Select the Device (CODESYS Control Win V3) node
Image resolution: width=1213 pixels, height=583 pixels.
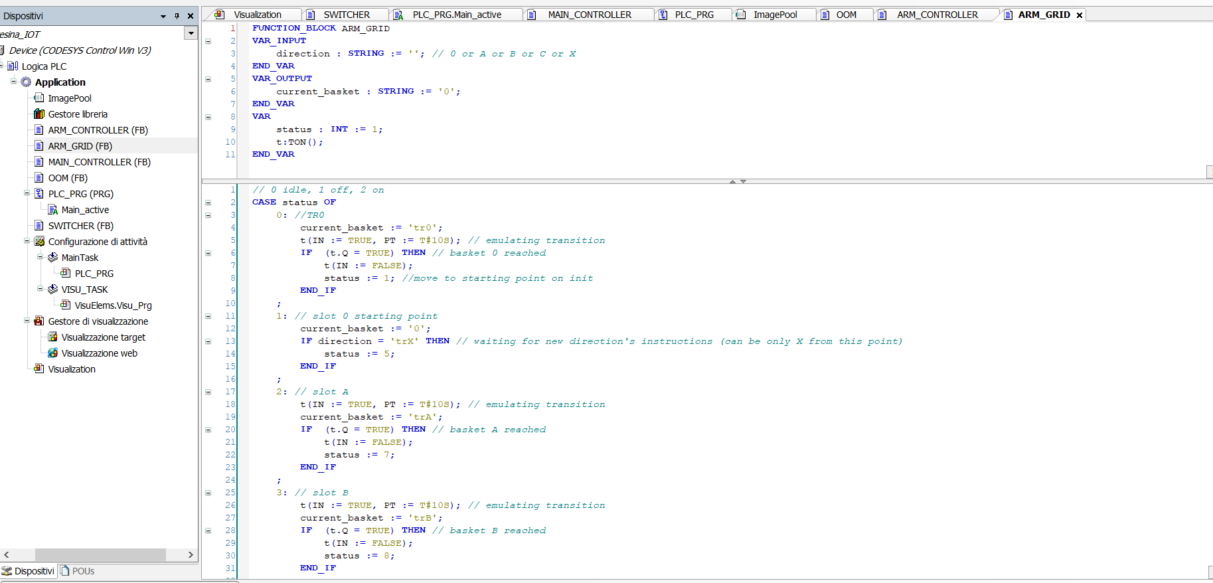pyautogui.click(x=80, y=50)
